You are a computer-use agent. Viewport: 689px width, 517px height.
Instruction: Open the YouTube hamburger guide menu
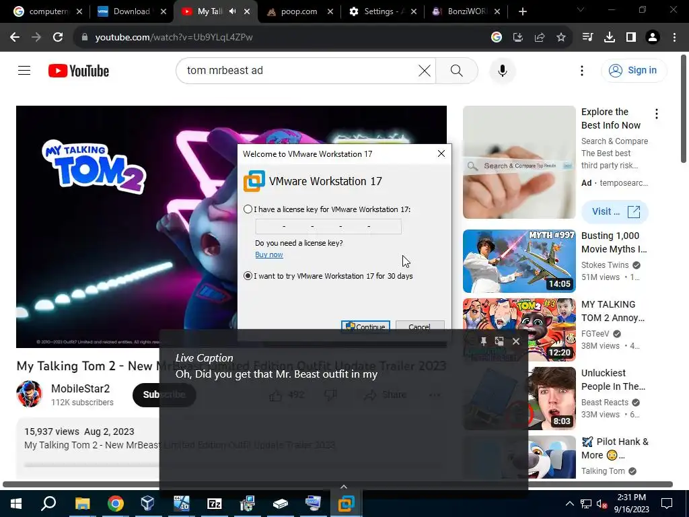[24, 70]
